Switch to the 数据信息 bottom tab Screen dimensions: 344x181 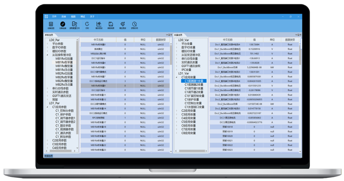click(x=49, y=156)
